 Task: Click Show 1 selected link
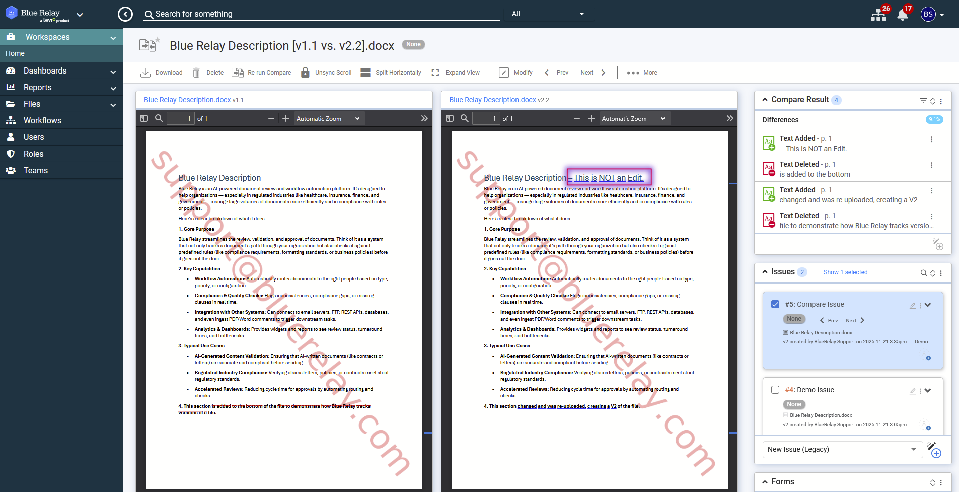click(846, 272)
